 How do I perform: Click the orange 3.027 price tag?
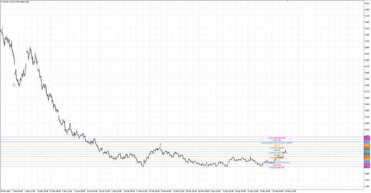pyautogui.click(x=367, y=145)
